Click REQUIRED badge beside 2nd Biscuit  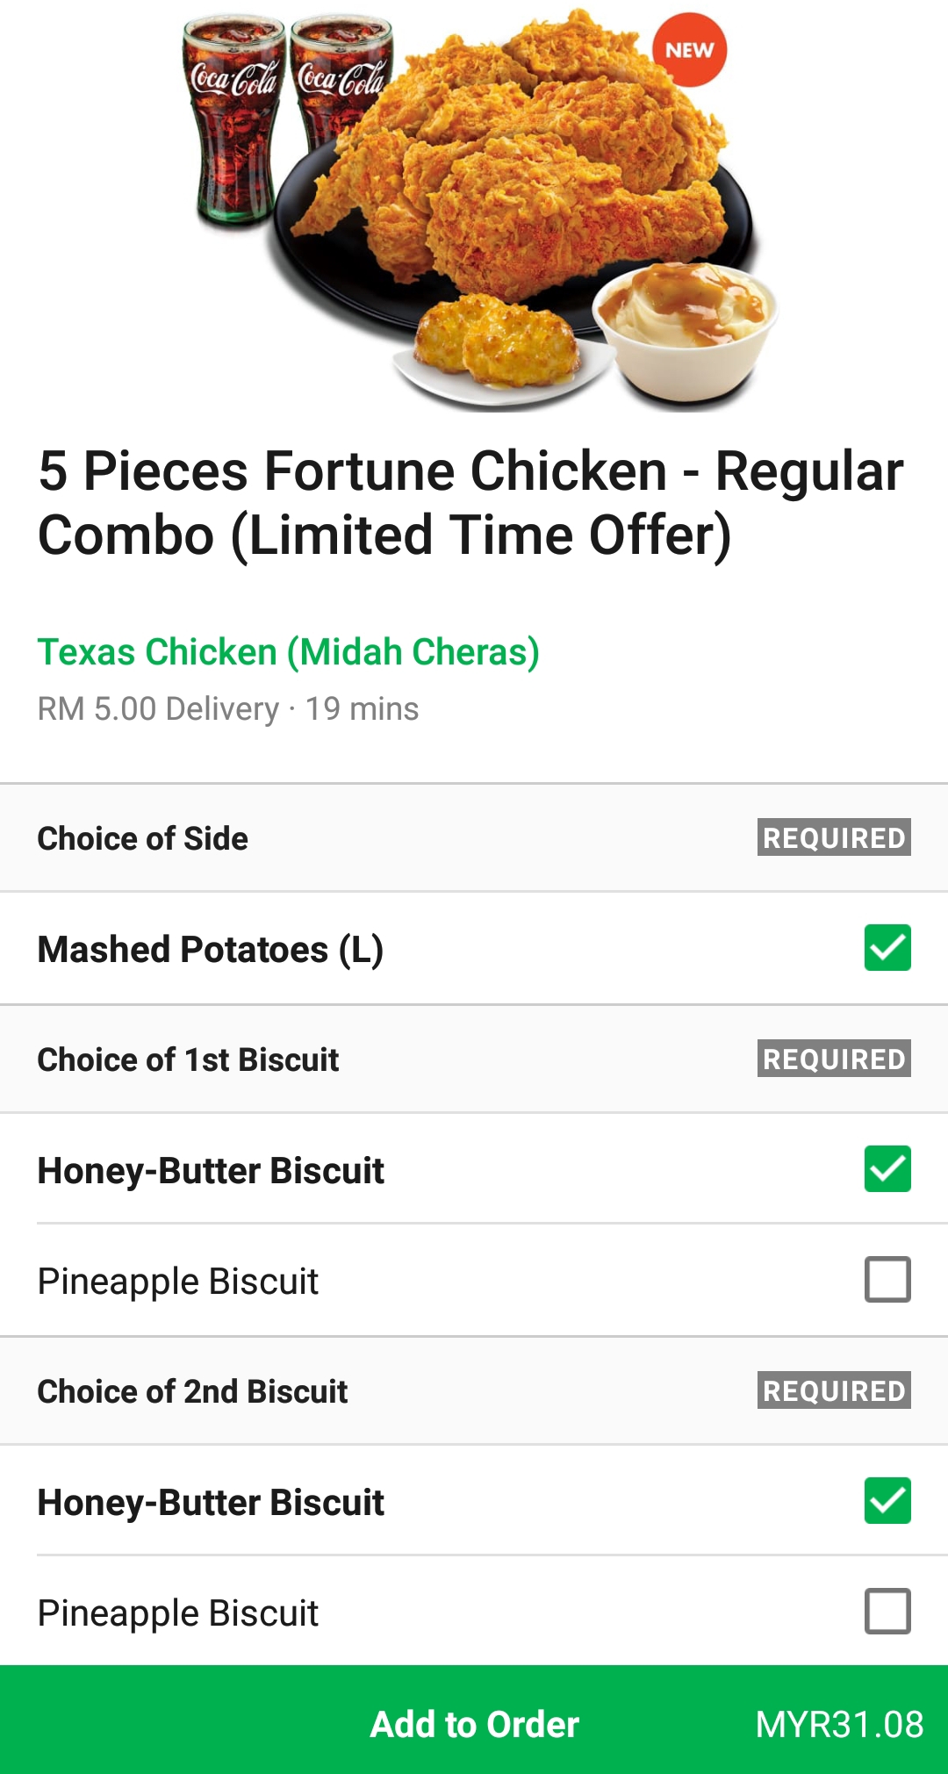tap(833, 1390)
